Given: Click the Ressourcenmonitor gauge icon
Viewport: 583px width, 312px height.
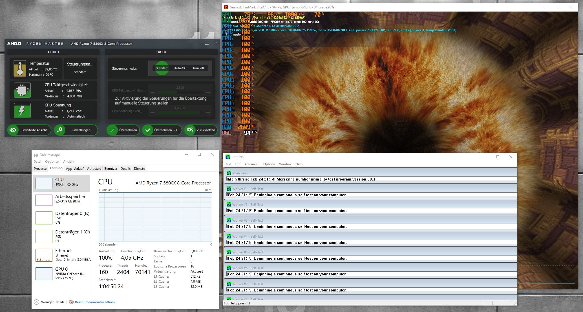Looking at the screenshot, I should point(71,302).
